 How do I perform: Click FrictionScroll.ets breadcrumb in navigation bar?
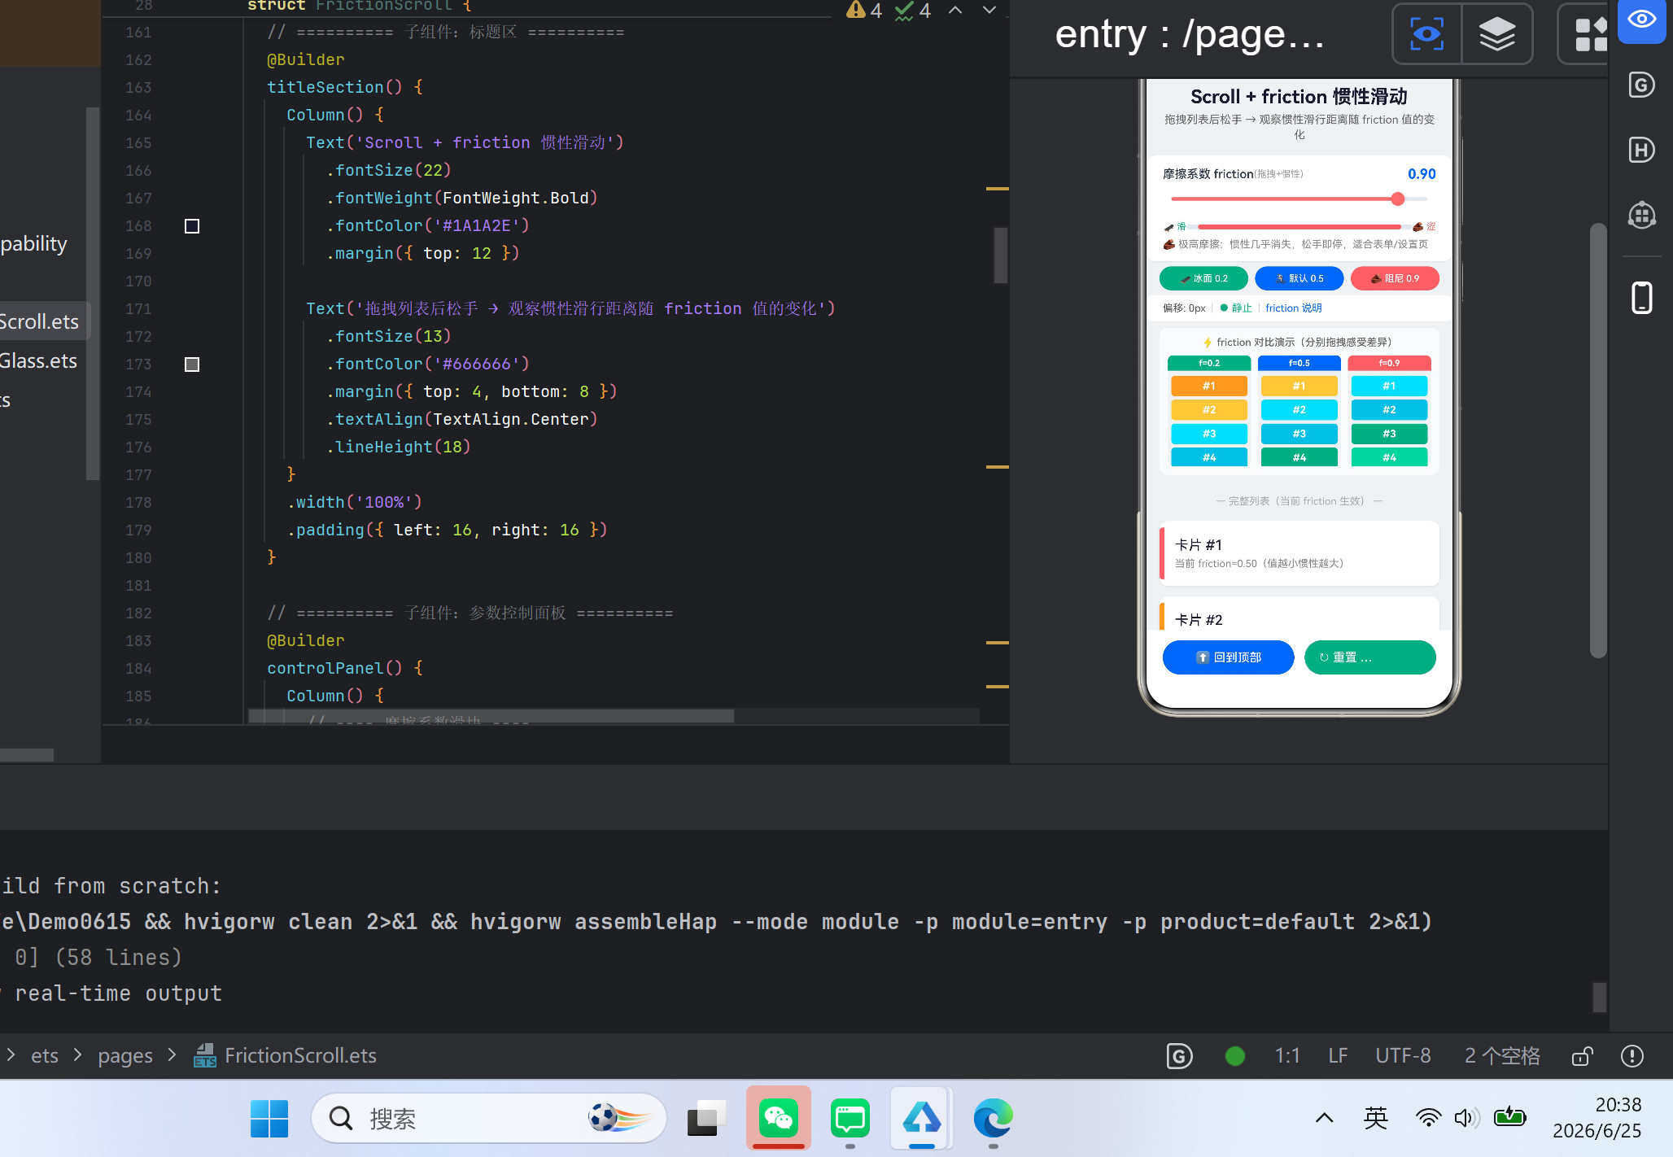pyautogui.click(x=286, y=1056)
